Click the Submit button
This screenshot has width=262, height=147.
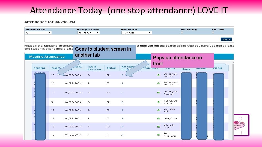click(226, 39)
